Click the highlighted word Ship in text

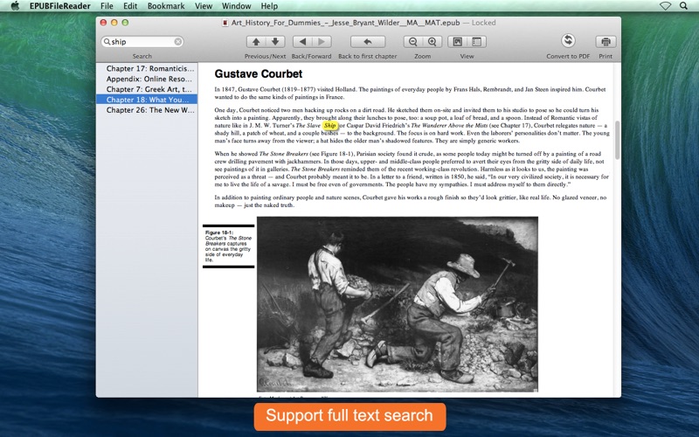point(330,126)
